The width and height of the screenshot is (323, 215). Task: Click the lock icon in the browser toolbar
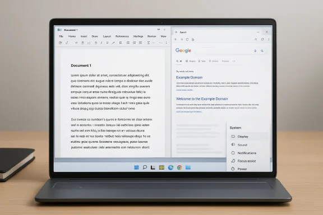pyautogui.click(x=193, y=39)
